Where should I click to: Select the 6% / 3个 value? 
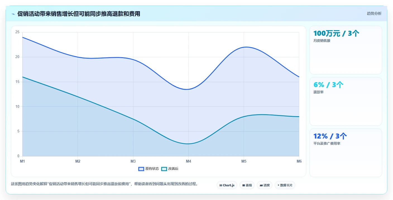(x=329, y=85)
